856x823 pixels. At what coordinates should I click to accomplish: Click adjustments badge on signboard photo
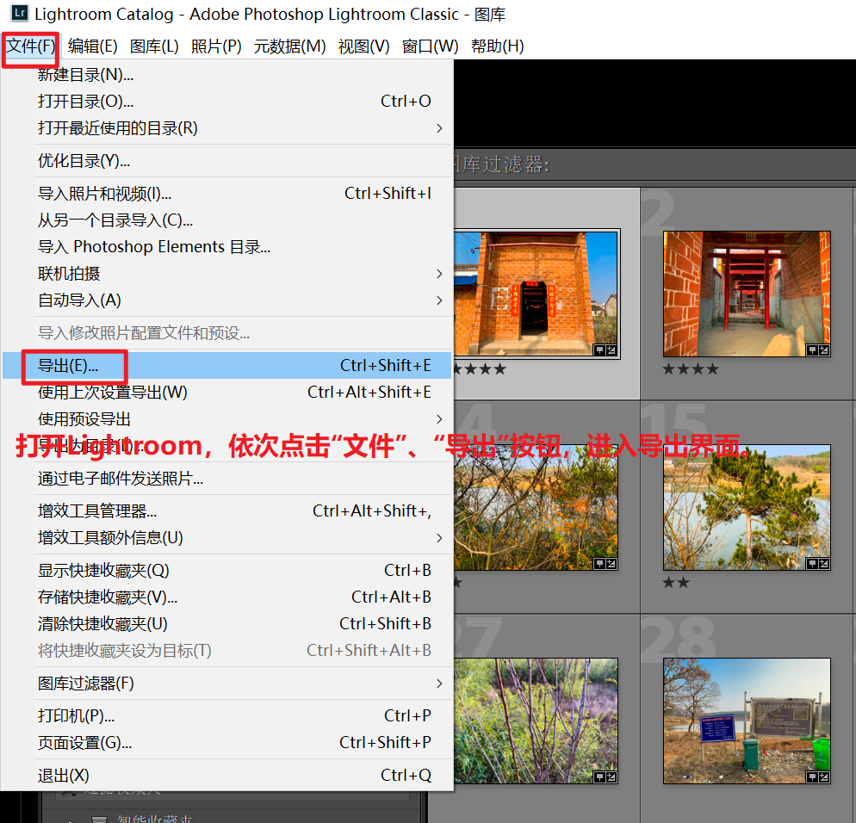click(x=824, y=777)
